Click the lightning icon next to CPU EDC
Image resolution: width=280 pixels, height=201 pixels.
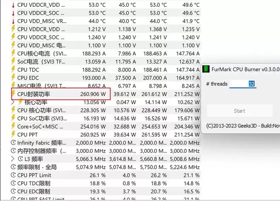click(13, 78)
